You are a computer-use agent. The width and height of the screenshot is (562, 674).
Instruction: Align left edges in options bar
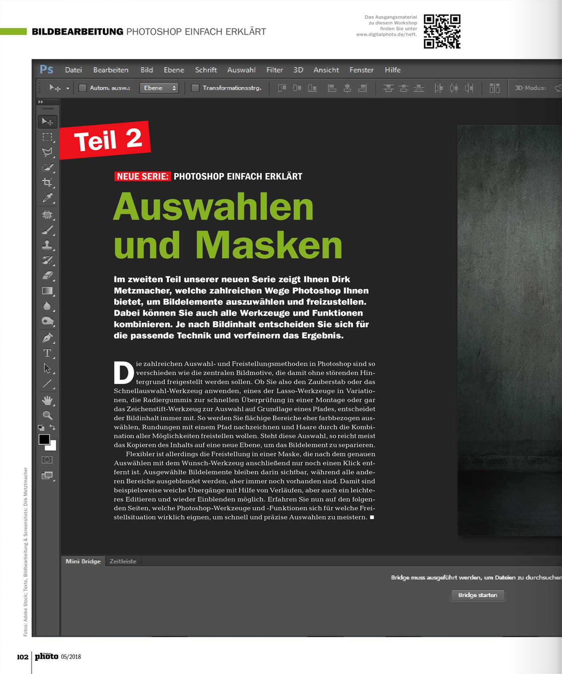(332, 88)
